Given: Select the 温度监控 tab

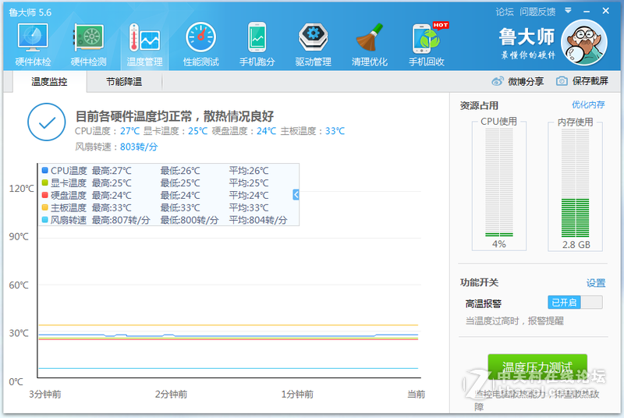Looking at the screenshot, I should (49, 82).
